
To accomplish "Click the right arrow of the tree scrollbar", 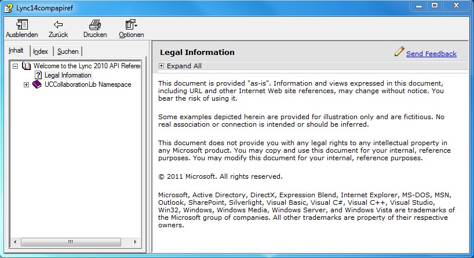I will click(x=135, y=242).
